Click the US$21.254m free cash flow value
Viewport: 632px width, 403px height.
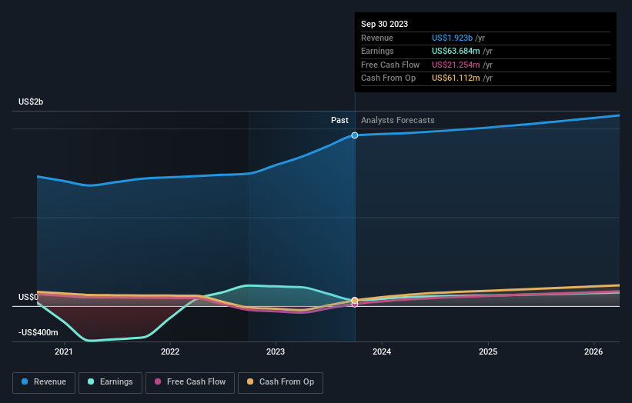pyautogui.click(x=456, y=65)
